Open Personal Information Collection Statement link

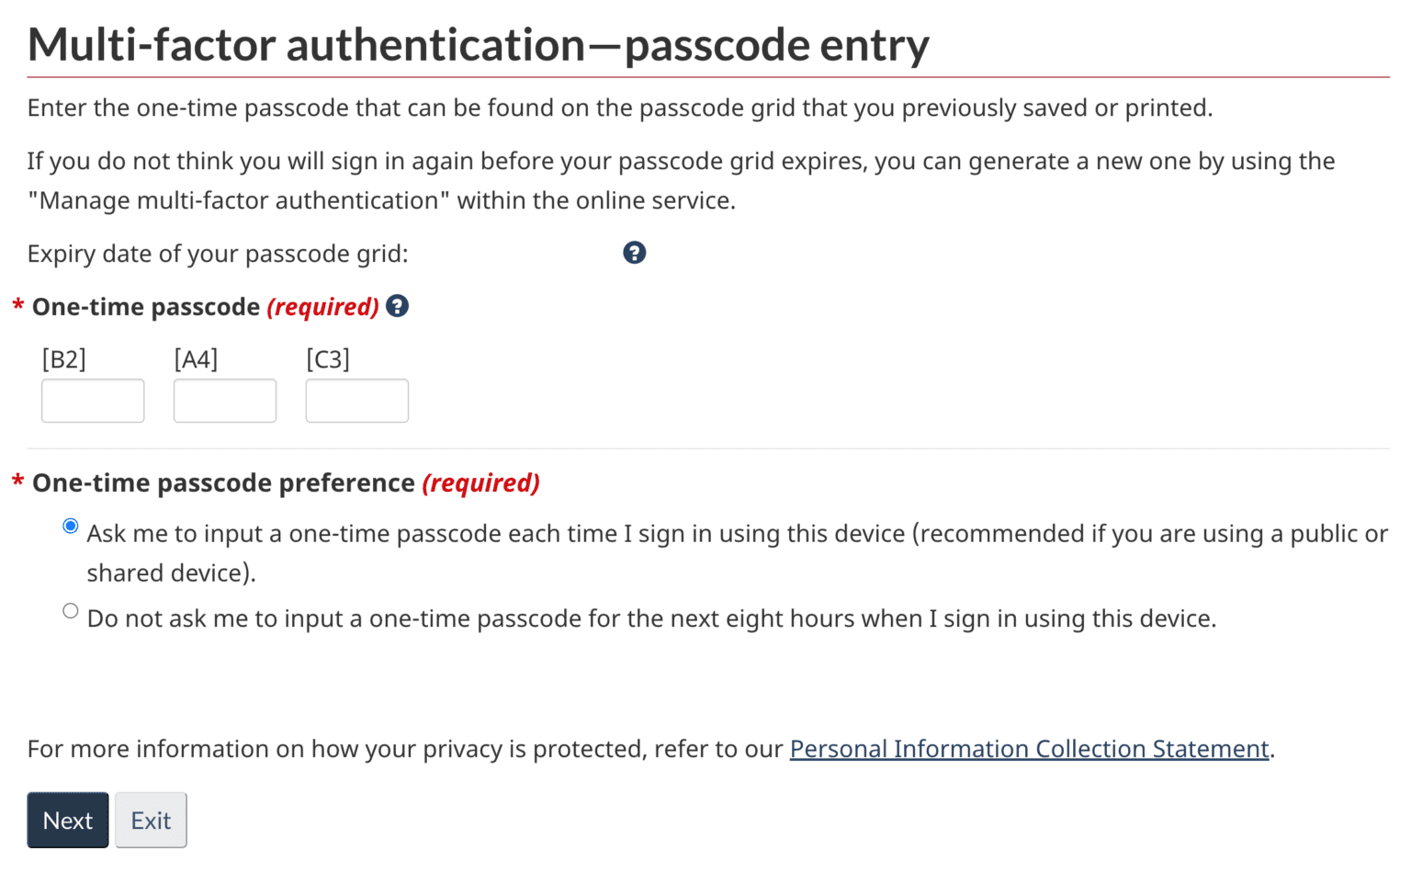coord(1029,749)
